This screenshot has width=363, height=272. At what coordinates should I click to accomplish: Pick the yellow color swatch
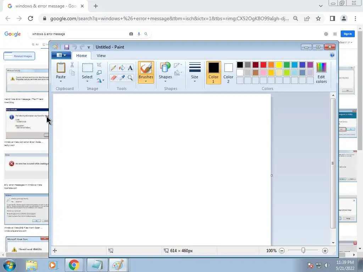[x=279, y=65]
